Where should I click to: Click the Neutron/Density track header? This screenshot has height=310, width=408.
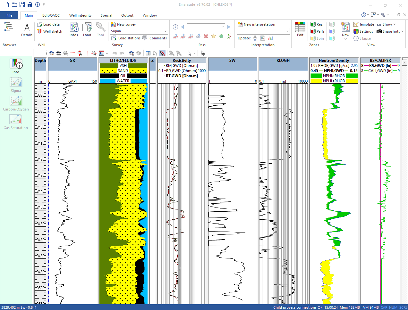334,60
